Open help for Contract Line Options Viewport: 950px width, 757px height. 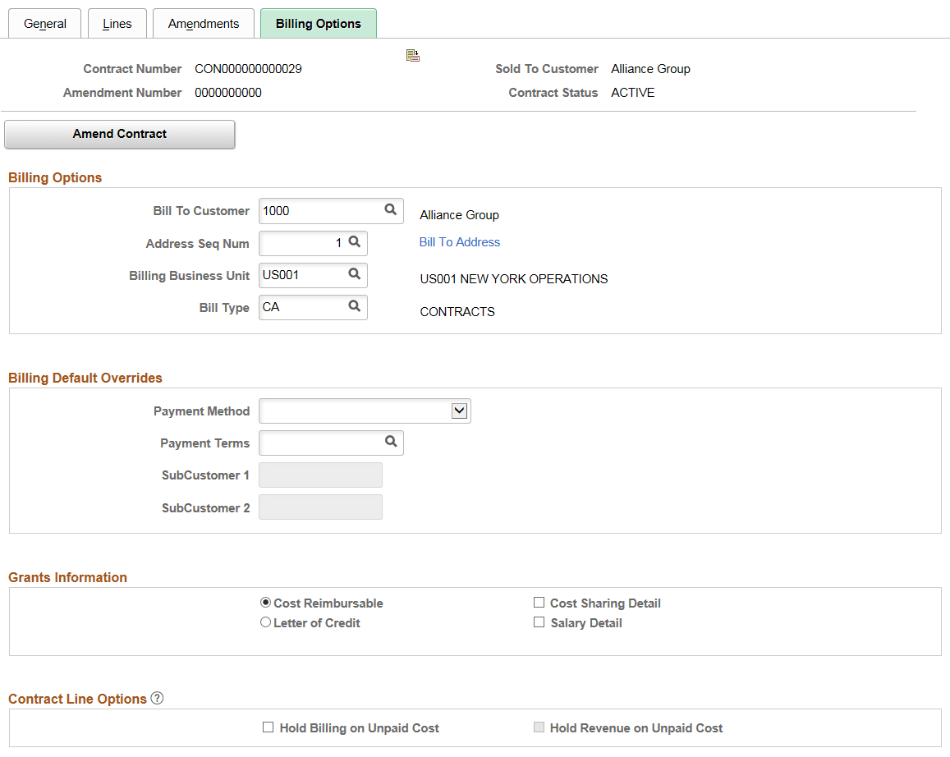156,699
